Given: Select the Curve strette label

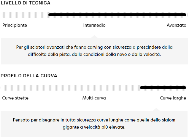Looking at the screenshot, I should 15,98.
